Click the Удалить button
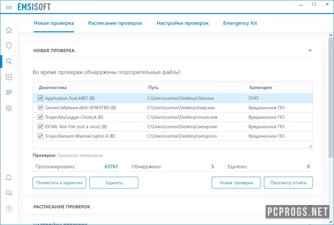334x225 pixels. point(114,182)
